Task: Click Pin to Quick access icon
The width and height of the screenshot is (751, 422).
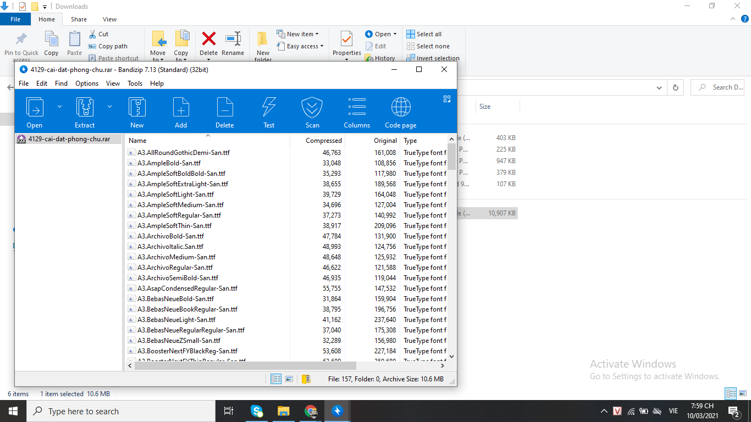Action: click(21, 39)
